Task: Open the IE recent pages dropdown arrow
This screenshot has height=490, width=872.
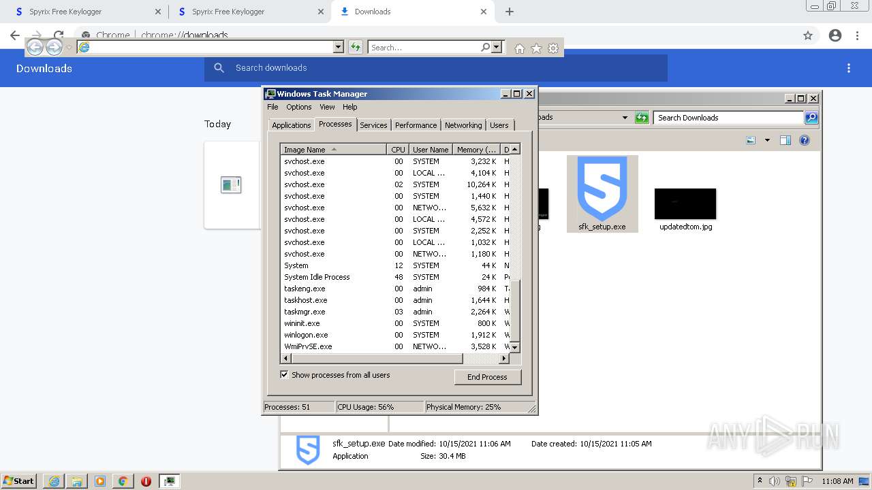Action: click(69, 48)
